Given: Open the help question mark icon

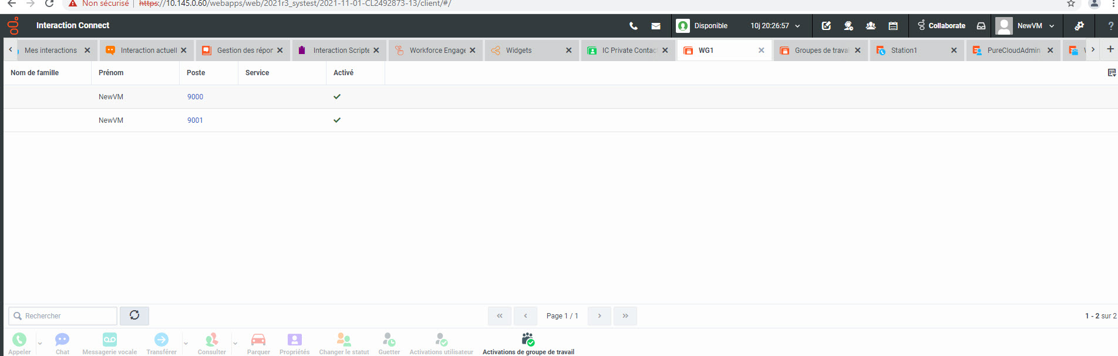Looking at the screenshot, I should pos(1110,26).
